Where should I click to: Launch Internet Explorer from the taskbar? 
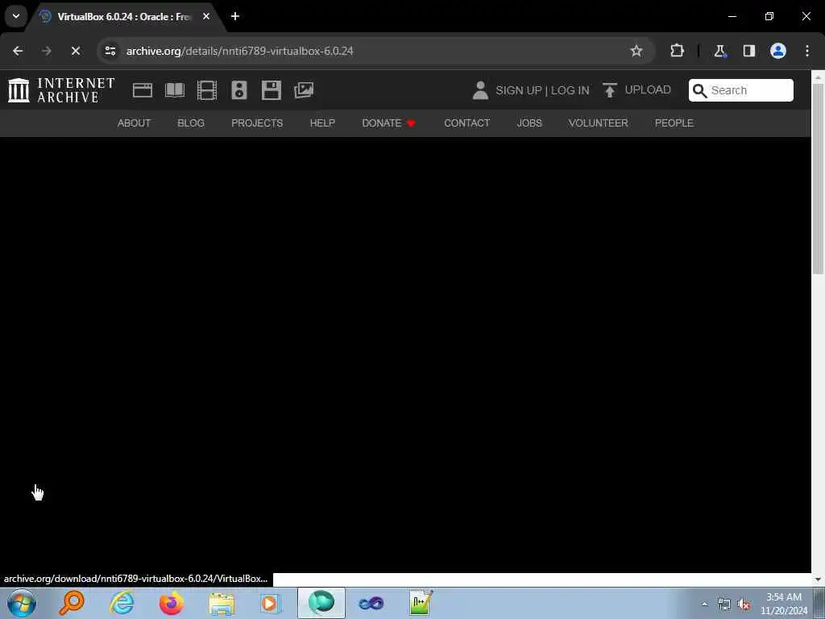[122, 603]
